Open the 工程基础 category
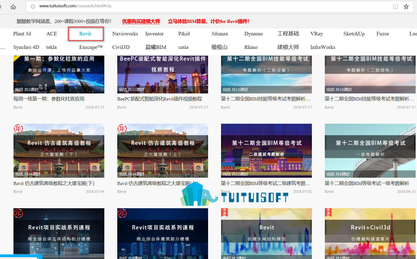The height and width of the screenshot is (259, 417). coord(288,34)
